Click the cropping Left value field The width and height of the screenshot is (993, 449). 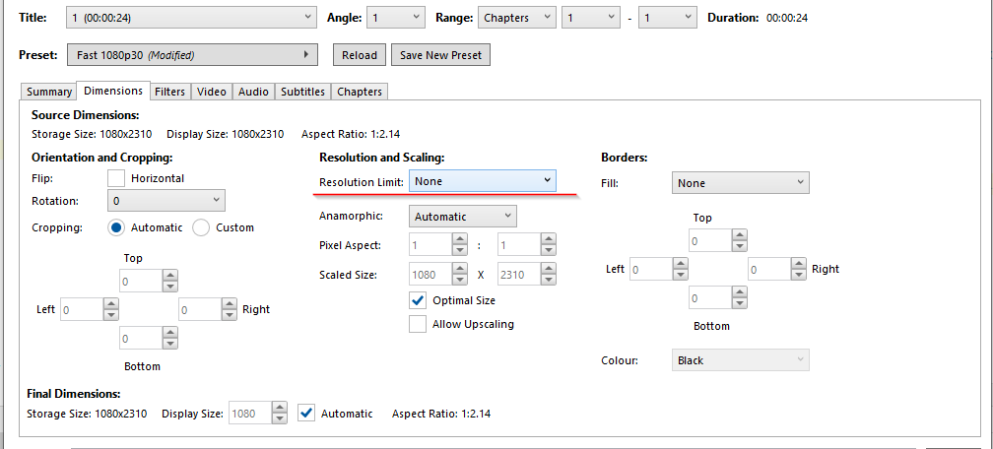(x=81, y=309)
